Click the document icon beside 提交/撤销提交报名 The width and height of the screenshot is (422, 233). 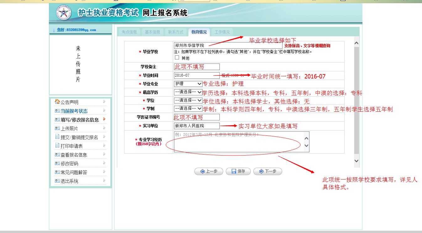pos(57,137)
